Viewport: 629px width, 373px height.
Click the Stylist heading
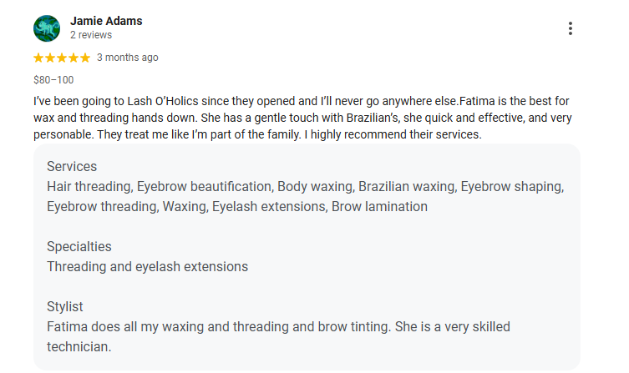pyautogui.click(x=65, y=307)
